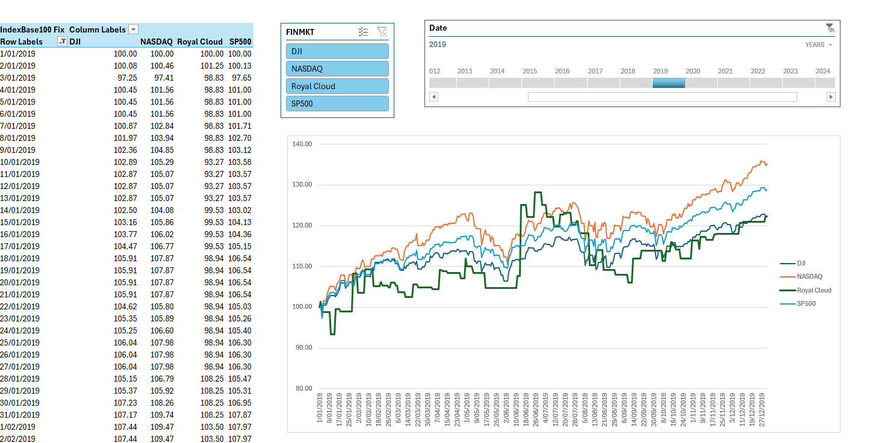Click the DJI entry in the chart legend
Image resolution: width=870 pixels, height=443 pixels.
[793, 263]
